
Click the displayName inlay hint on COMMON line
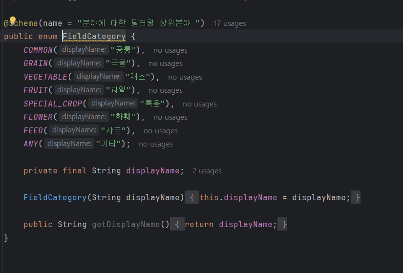84,49
